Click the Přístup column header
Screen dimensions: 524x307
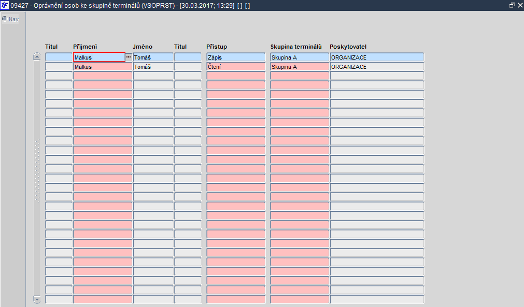click(x=217, y=47)
